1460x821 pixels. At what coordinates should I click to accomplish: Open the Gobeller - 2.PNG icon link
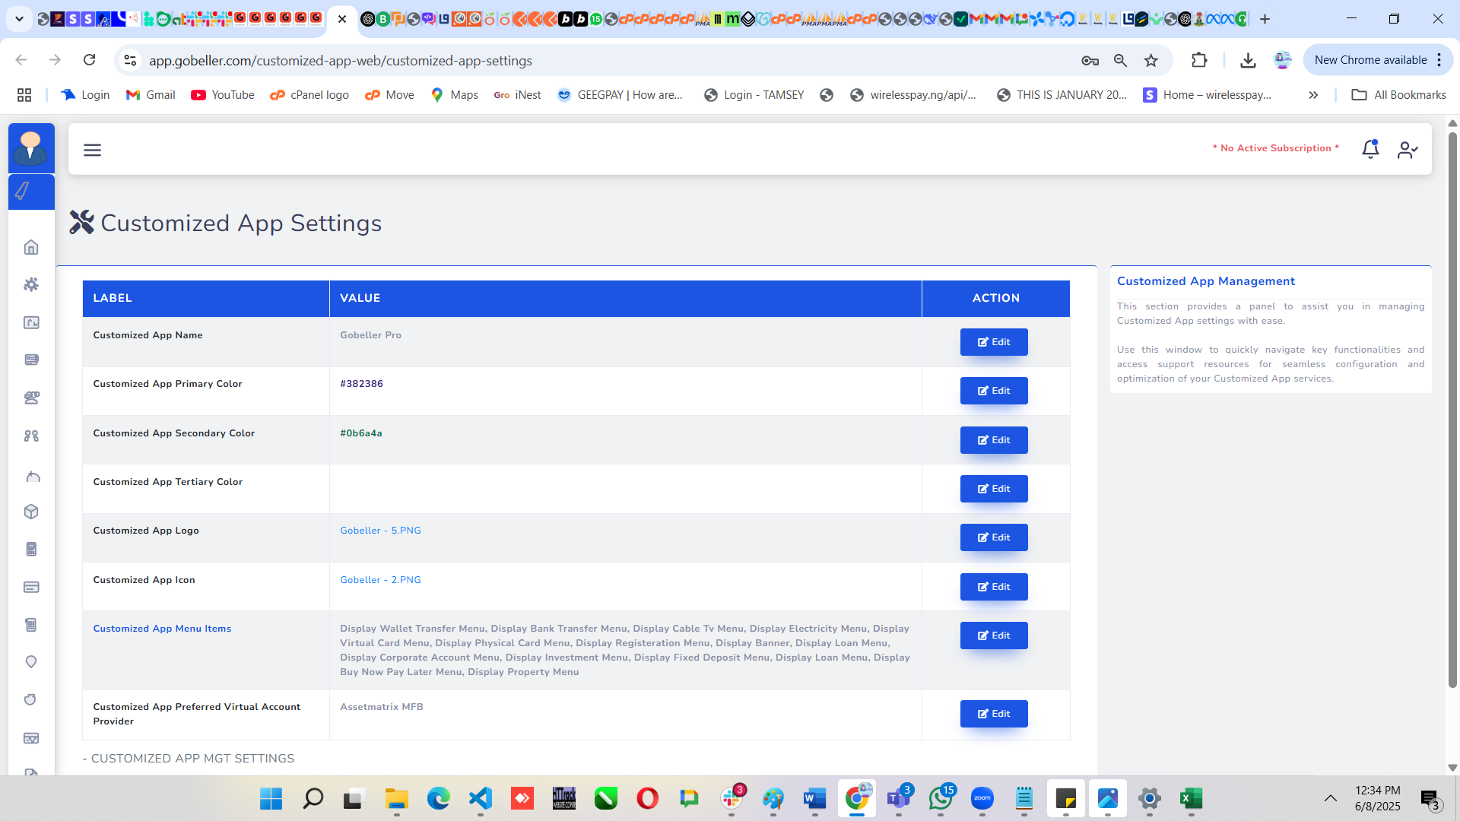click(x=380, y=580)
